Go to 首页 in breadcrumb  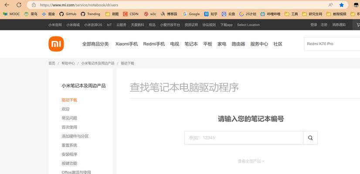pyautogui.click(x=52, y=63)
